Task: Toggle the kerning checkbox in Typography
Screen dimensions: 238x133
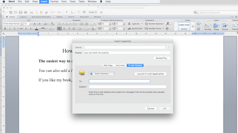Action: (171, 28)
